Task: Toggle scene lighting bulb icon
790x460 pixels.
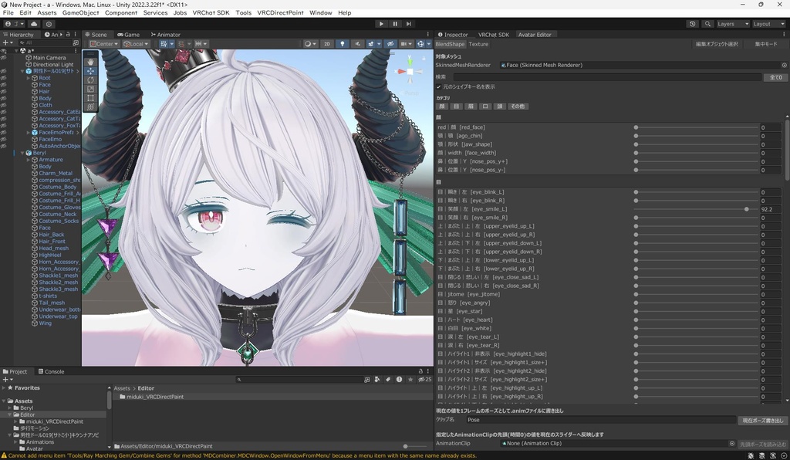Action: (343, 44)
